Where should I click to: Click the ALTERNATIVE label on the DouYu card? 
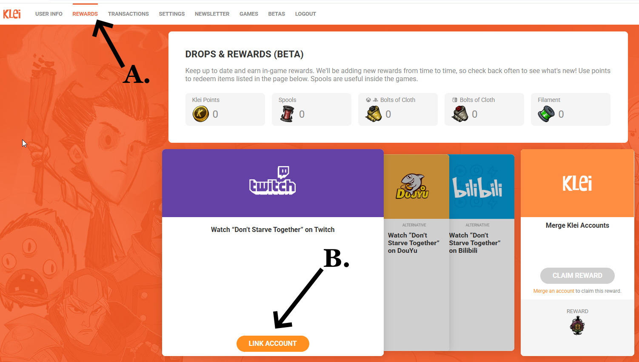[414, 225]
